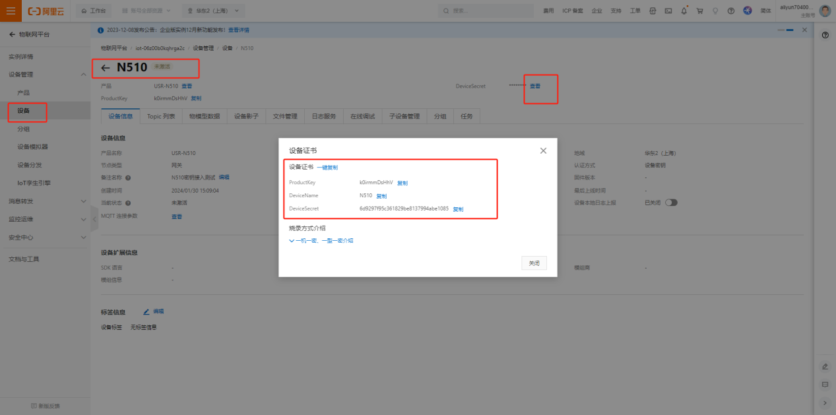The height and width of the screenshot is (415, 836).
Task: Click the pencil edit icon on right sidebar
Action: click(825, 366)
